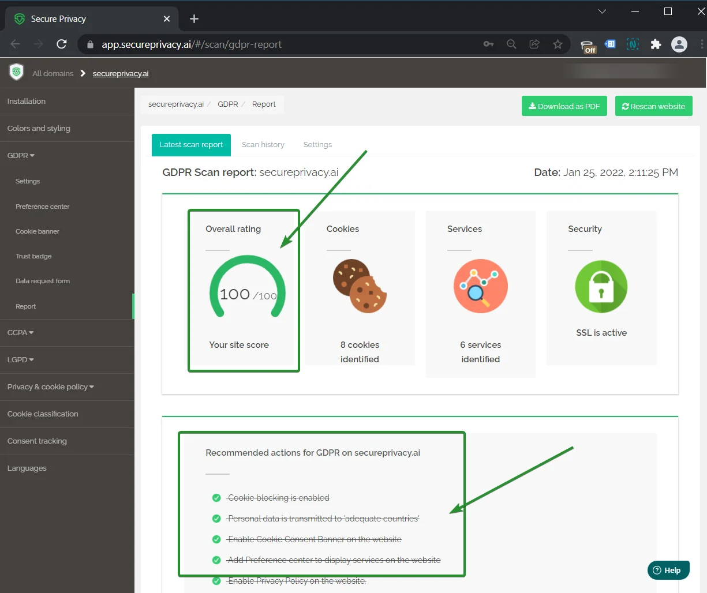Click the browser profile avatar icon
The image size is (707, 593).
(x=679, y=44)
